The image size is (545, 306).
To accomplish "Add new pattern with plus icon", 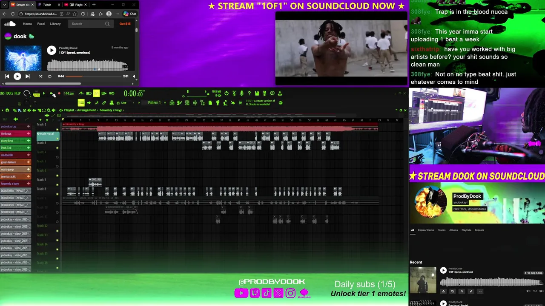I will tap(165, 102).
